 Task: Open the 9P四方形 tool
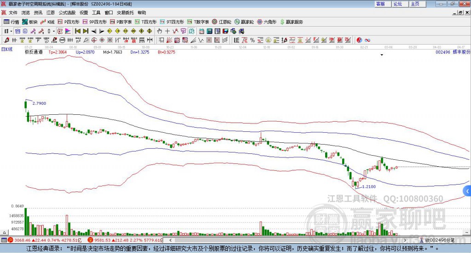(x=95, y=22)
